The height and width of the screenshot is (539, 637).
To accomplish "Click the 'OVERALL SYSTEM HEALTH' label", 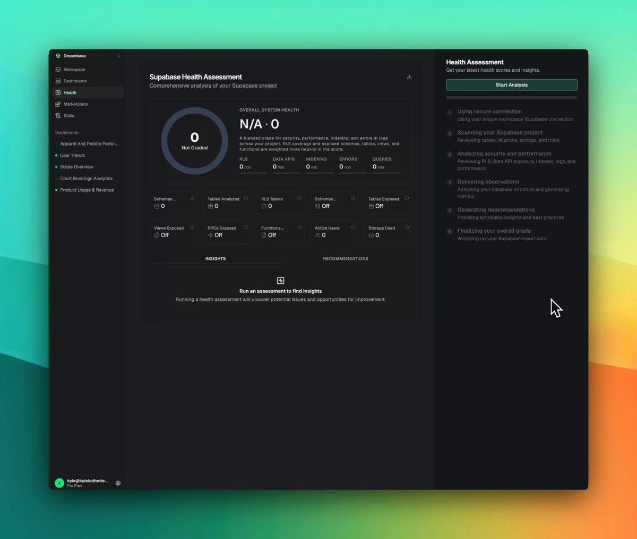I will point(269,110).
